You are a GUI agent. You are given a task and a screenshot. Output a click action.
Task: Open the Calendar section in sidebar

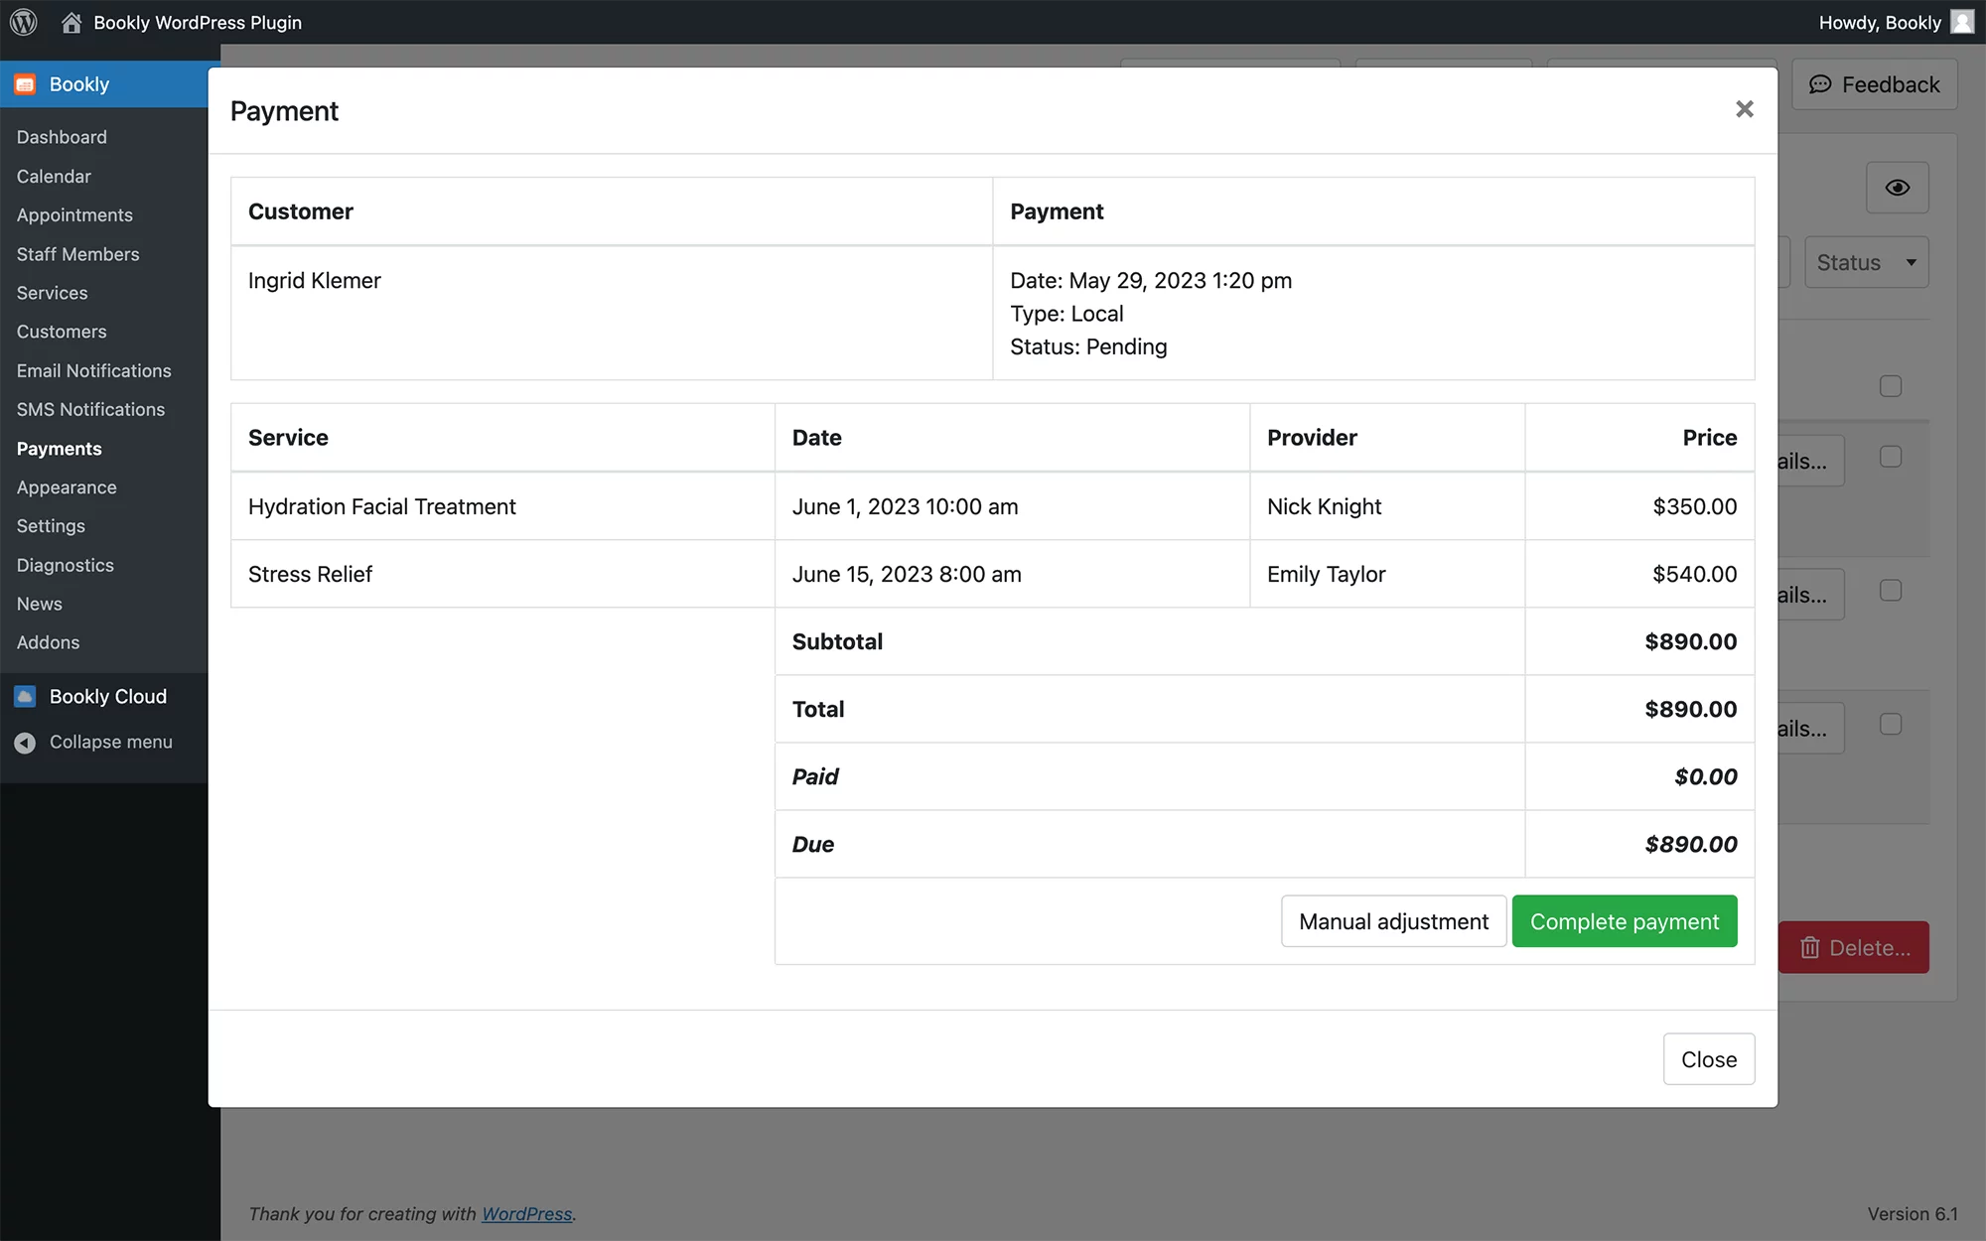click(53, 176)
